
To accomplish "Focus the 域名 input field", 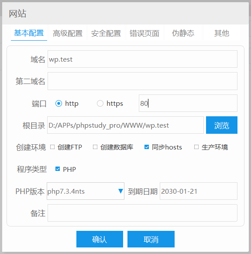I will 142,59.
